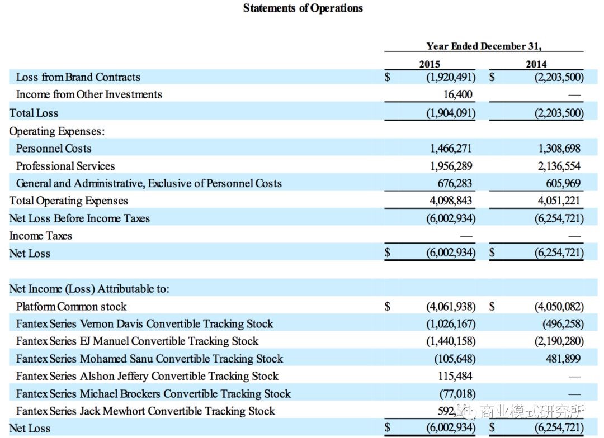Select the Alshon Jeffery Convertible Tracking Stock label
The image size is (604, 438).
pos(147,377)
